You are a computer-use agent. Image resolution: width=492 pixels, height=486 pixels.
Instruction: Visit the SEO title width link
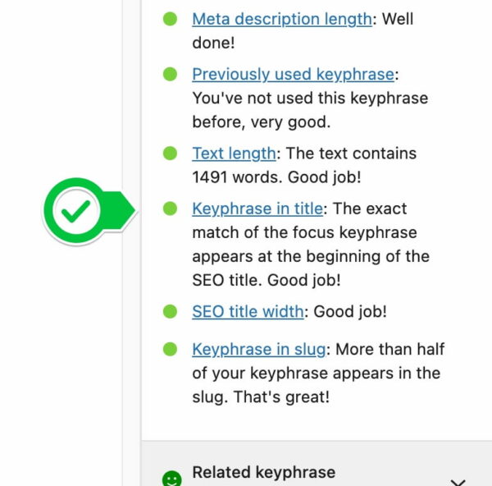pyautogui.click(x=248, y=312)
